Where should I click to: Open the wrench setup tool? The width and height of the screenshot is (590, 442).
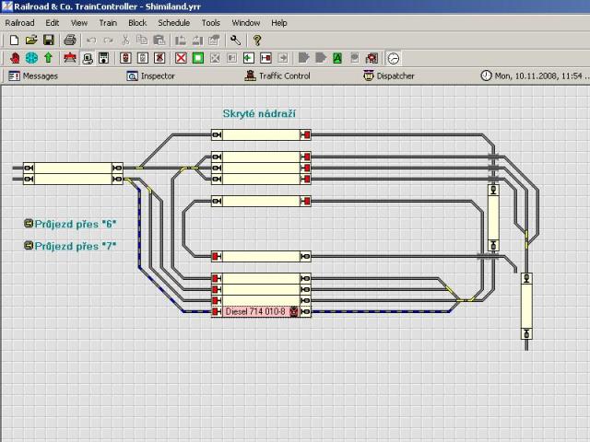click(x=236, y=40)
